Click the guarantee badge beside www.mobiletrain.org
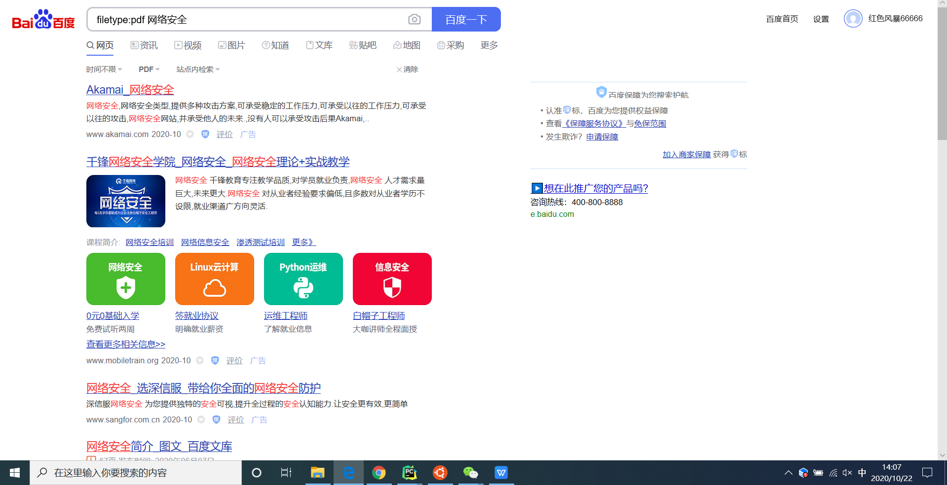Viewport: 947px width, 485px height. coord(215,360)
